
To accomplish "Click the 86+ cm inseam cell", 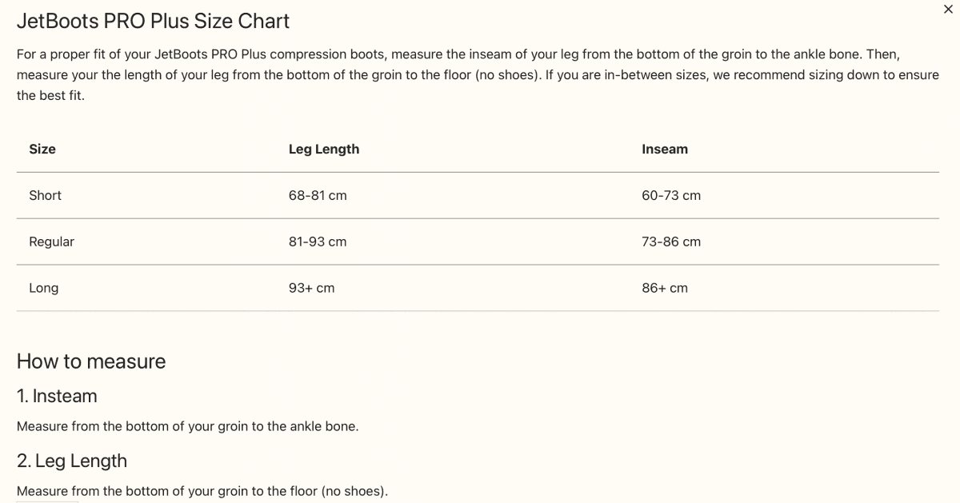I will [x=664, y=288].
